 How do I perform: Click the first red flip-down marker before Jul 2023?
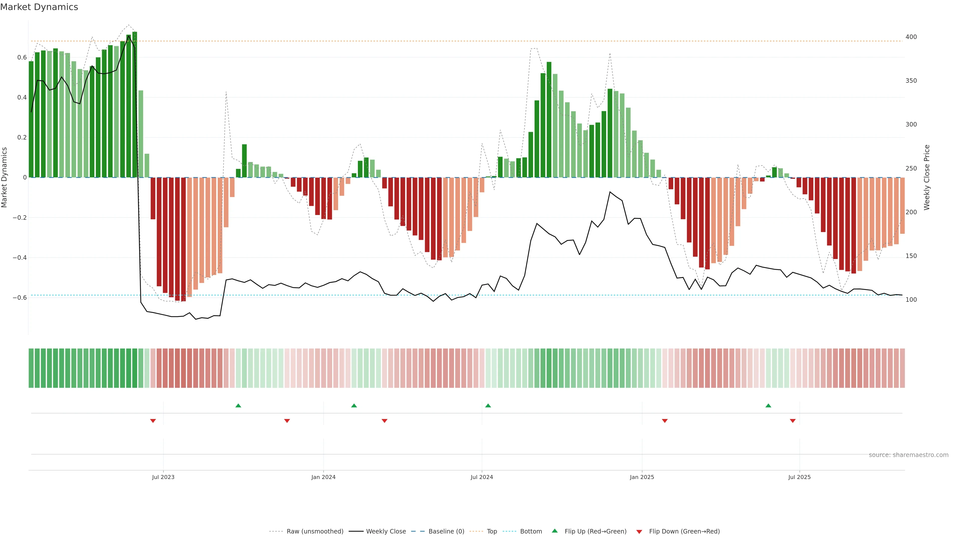pyautogui.click(x=153, y=421)
